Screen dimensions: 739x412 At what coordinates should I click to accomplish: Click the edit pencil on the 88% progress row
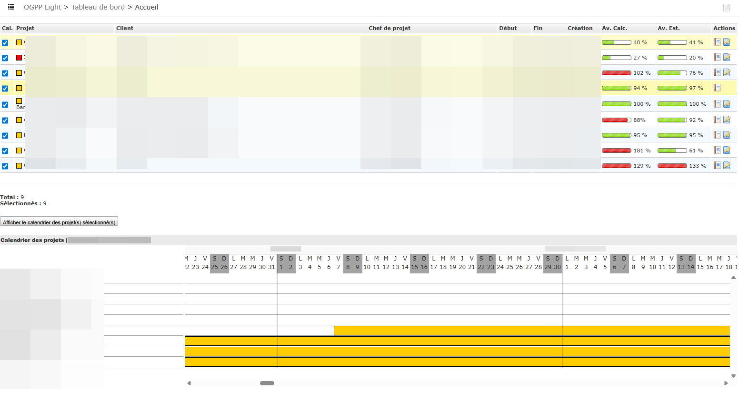click(x=726, y=120)
